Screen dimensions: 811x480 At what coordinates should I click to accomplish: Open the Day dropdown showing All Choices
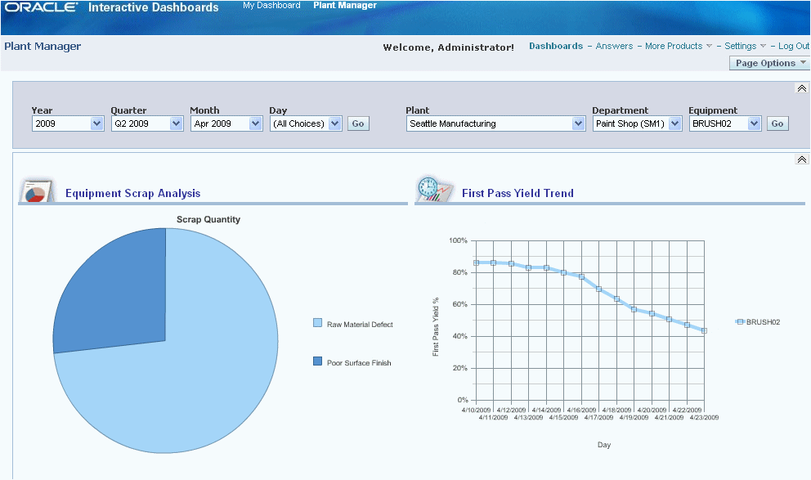pyautogui.click(x=306, y=123)
